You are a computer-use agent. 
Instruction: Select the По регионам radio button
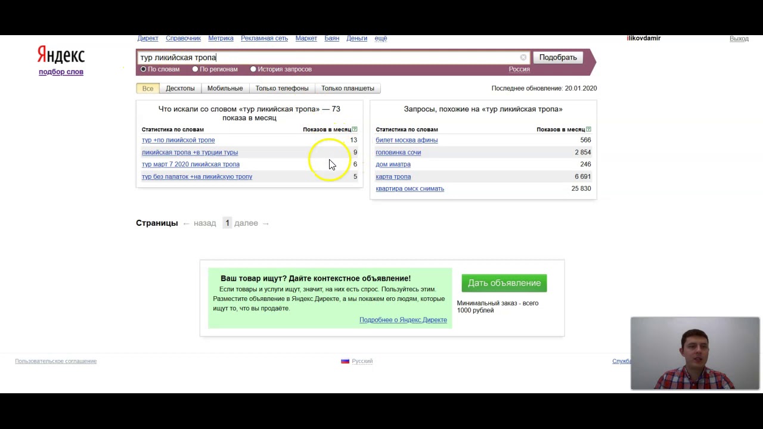[x=195, y=69]
